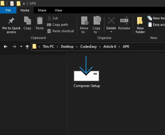Click the title bar folder icon
Image resolution: width=165 pixels, height=135 pixels.
tap(2, 3)
